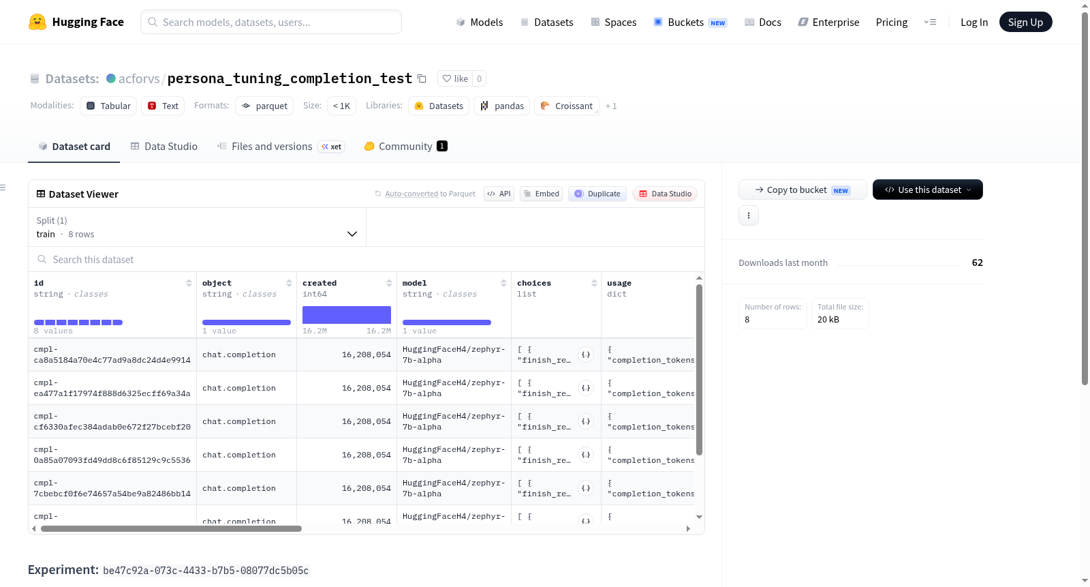1090x587 pixels.
Task: Open the three-dot more options menu
Action: coord(749,215)
